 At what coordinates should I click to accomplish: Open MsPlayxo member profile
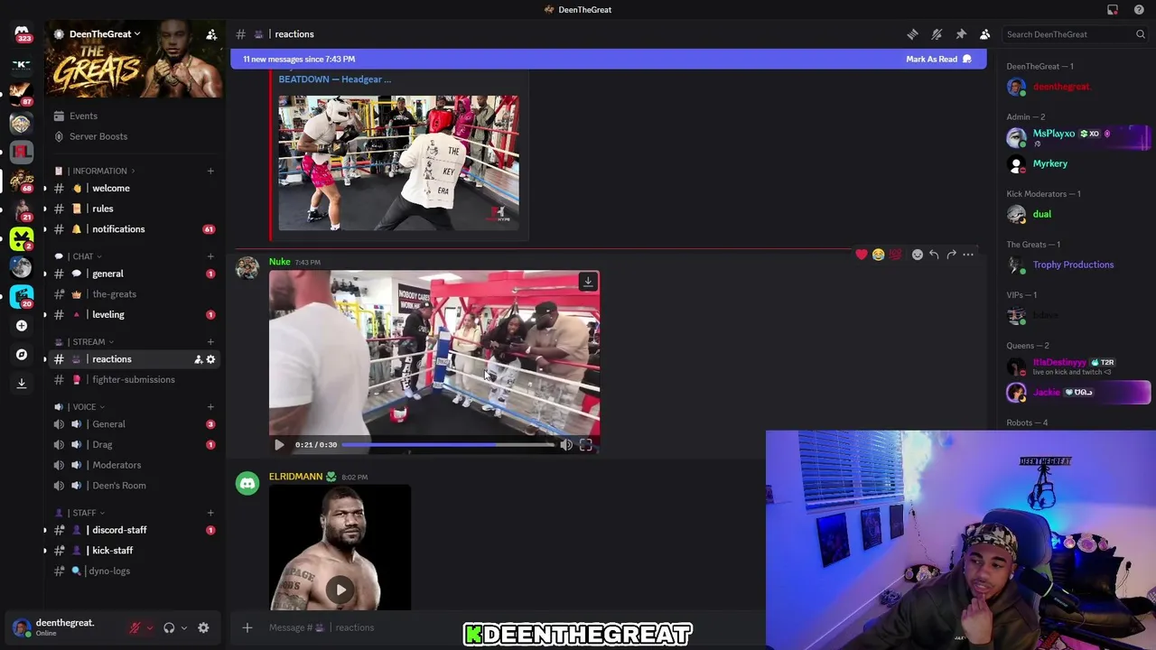(1079, 137)
